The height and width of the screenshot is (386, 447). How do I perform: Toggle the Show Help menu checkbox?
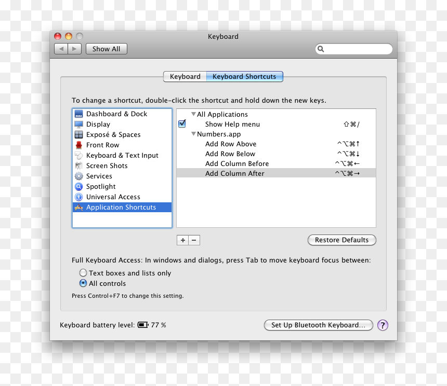point(182,123)
